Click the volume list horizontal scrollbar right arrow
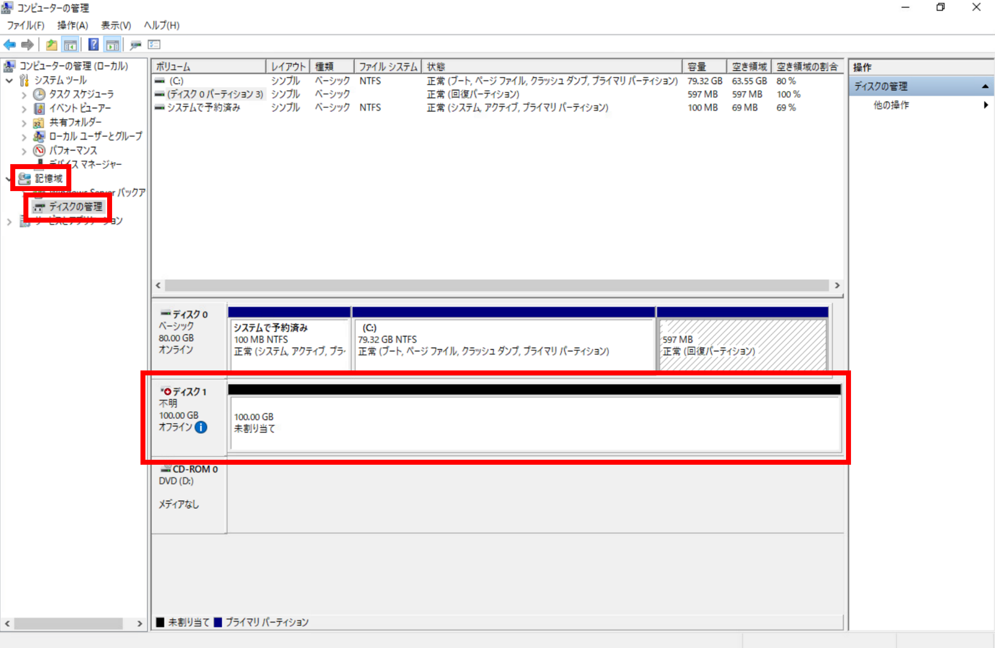 [837, 285]
